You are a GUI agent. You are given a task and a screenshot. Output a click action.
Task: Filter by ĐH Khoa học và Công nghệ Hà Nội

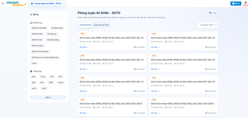tap(45, 58)
